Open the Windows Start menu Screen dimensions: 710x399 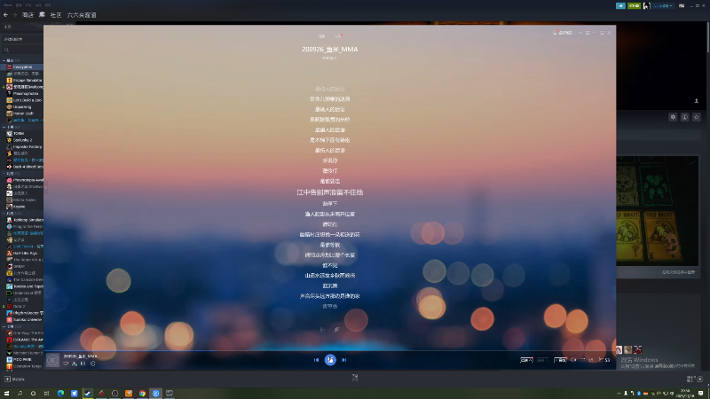6,394
